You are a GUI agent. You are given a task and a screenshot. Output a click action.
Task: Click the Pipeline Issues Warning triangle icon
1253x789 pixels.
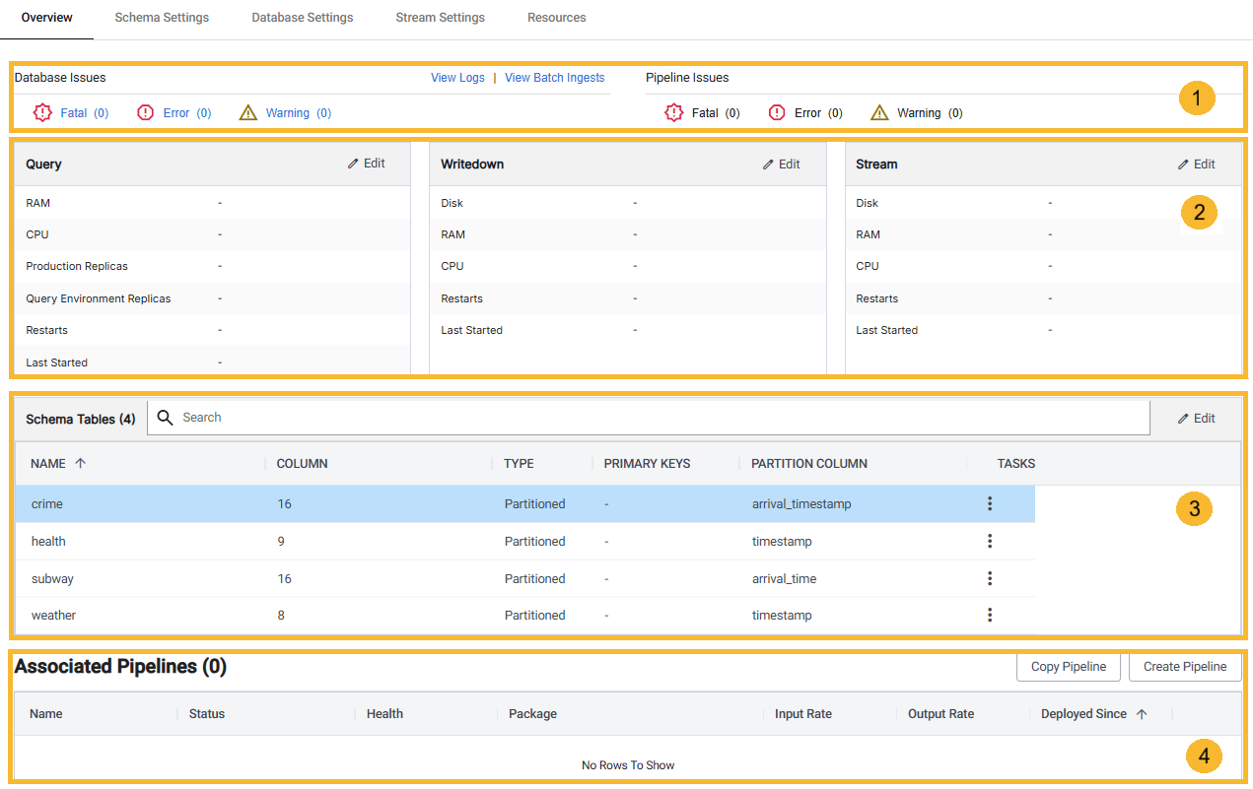click(x=879, y=112)
